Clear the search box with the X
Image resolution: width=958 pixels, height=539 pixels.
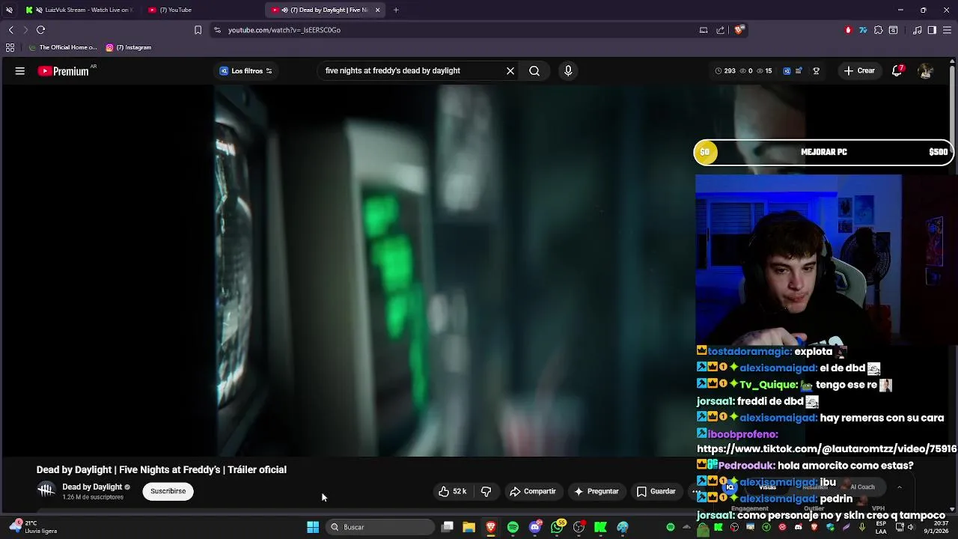click(510, 71)
